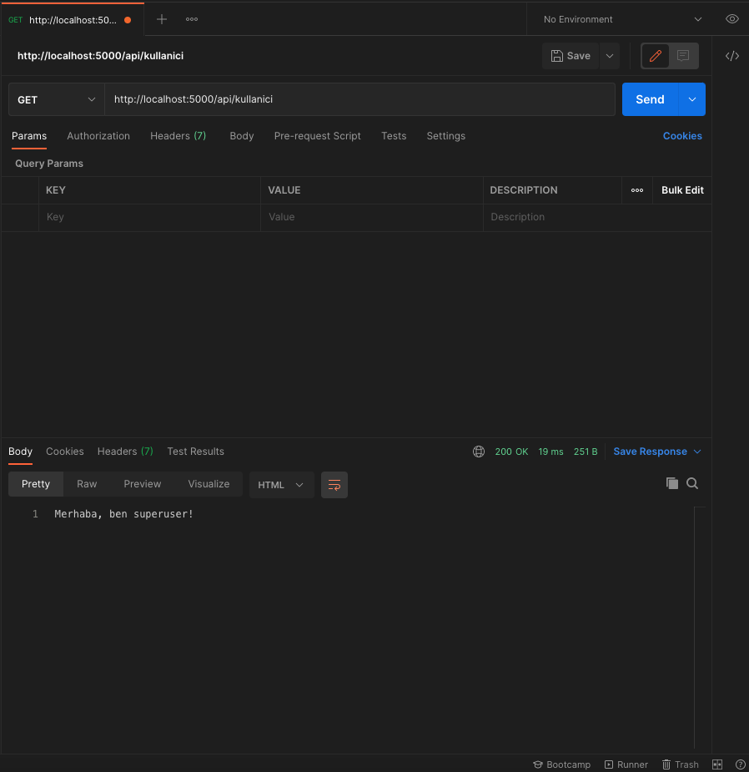
Task: Open search in the response body
Action: [x=692, y=482]
